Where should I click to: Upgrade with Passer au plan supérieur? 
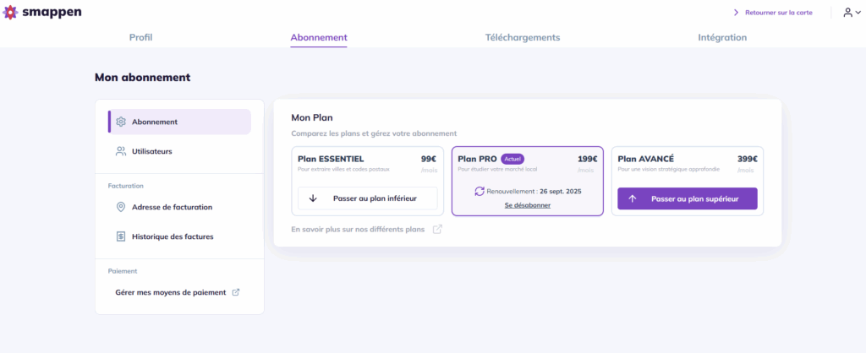(687, 198)
